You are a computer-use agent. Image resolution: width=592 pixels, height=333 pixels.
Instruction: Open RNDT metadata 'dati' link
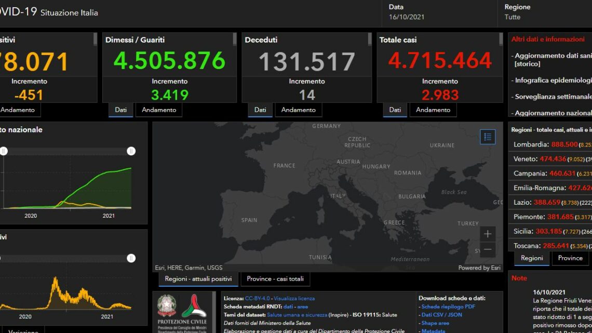pos(288,307)
